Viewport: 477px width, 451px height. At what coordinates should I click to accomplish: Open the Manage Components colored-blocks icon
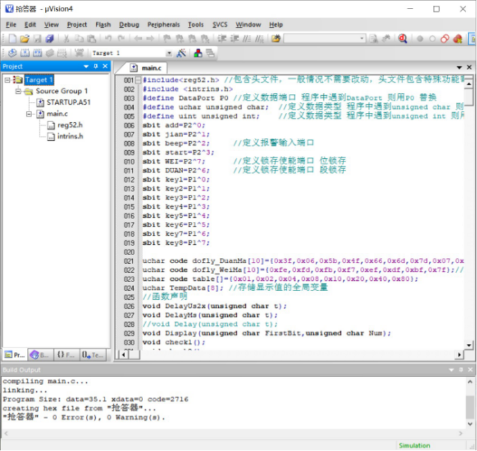(x=198, y=53)
